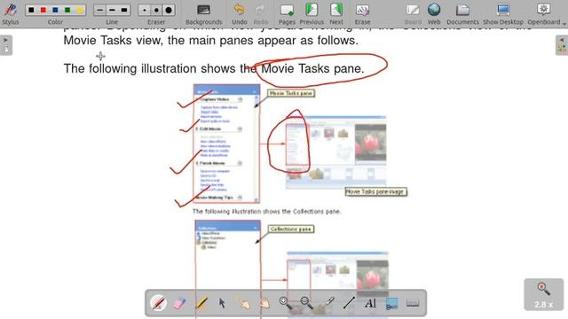The image size is (568, 319).
Task: Expand the left side panel tab
Action: pyautogui.click(x=6, y=45)
